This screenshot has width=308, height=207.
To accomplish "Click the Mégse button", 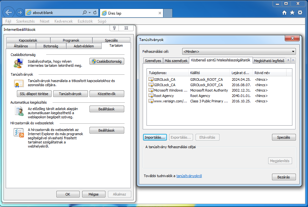I will tap(94, 194).
